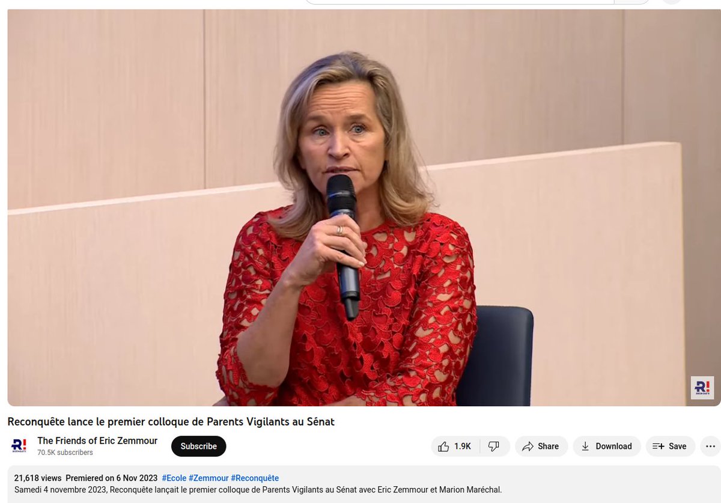This screenshot has width=721, height=503.
Task: Open the #Zemmour hashtag
Action: pos(208,478)
